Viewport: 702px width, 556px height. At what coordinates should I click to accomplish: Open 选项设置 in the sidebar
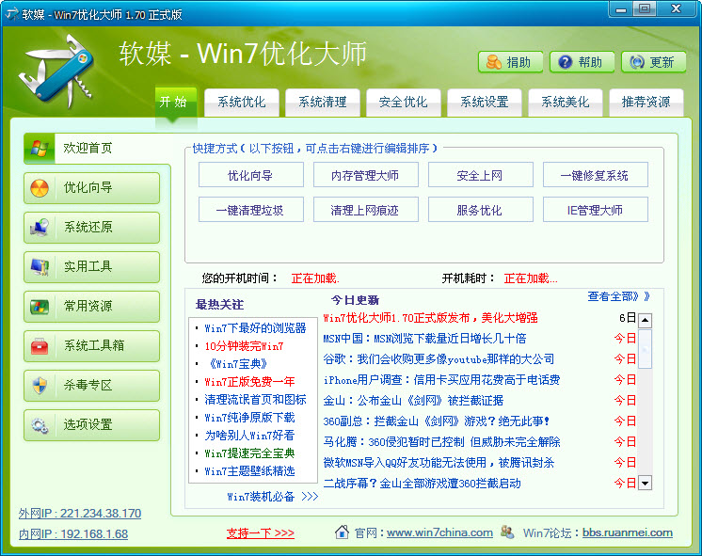coord(92,425)
